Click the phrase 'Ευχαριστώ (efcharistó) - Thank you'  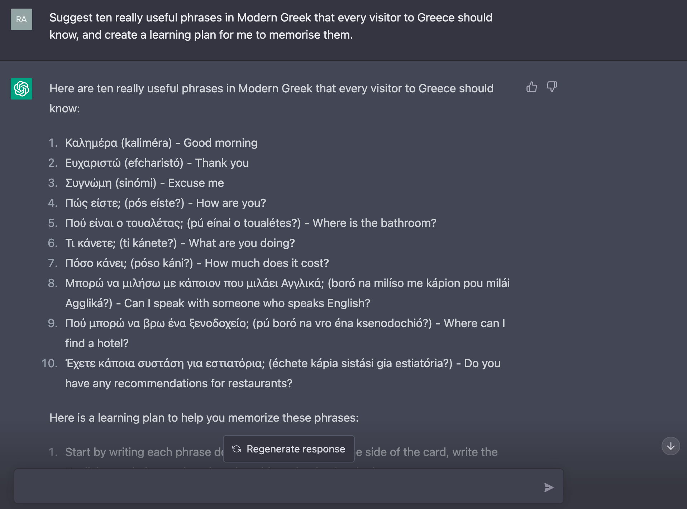pos(157,163)
